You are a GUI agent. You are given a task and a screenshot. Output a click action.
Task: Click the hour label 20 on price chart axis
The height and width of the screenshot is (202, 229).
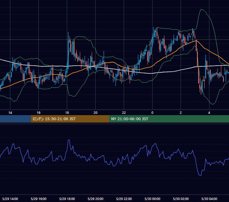coord(95,113)
